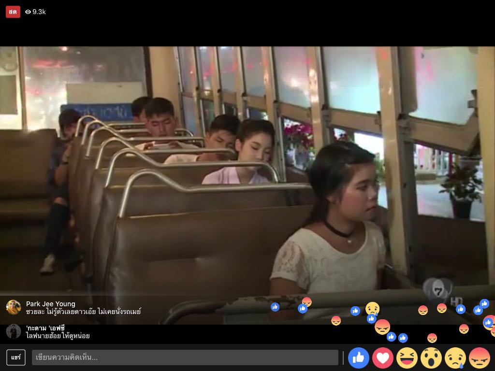Focus the เขียนความคิดเห็น comment field
The width and height of the screenshot is (495, 371).
pos(185,357)
